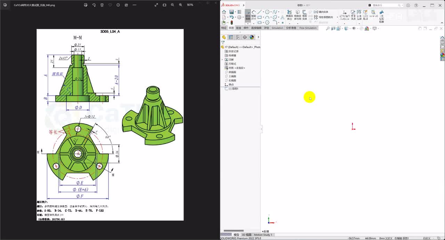Open the PropertyManager tab
The image size is (445, 240).
pos(231,37)
